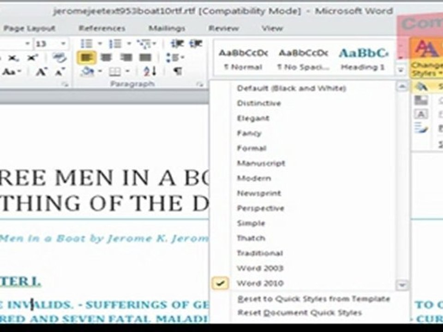This screenshot has height=332, width=443.
Task: Click Reset to Quick Styles from Template
Action: [314, 299]
